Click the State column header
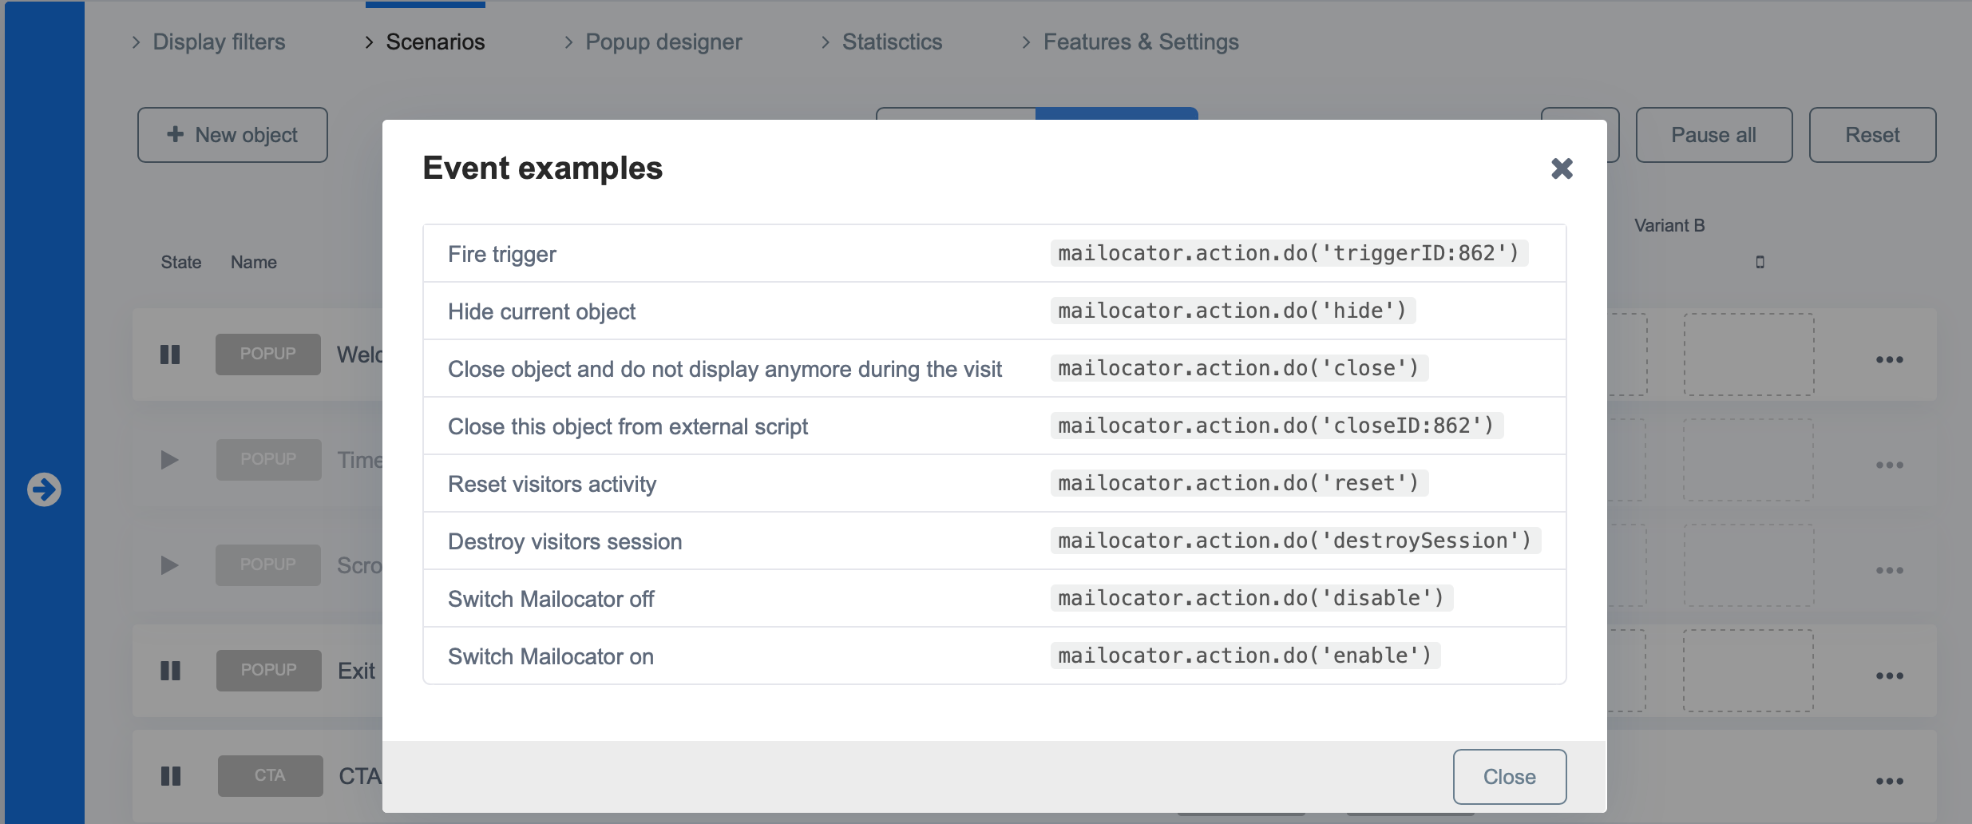This screenshot has width=1972, height=824. (181, 262)
